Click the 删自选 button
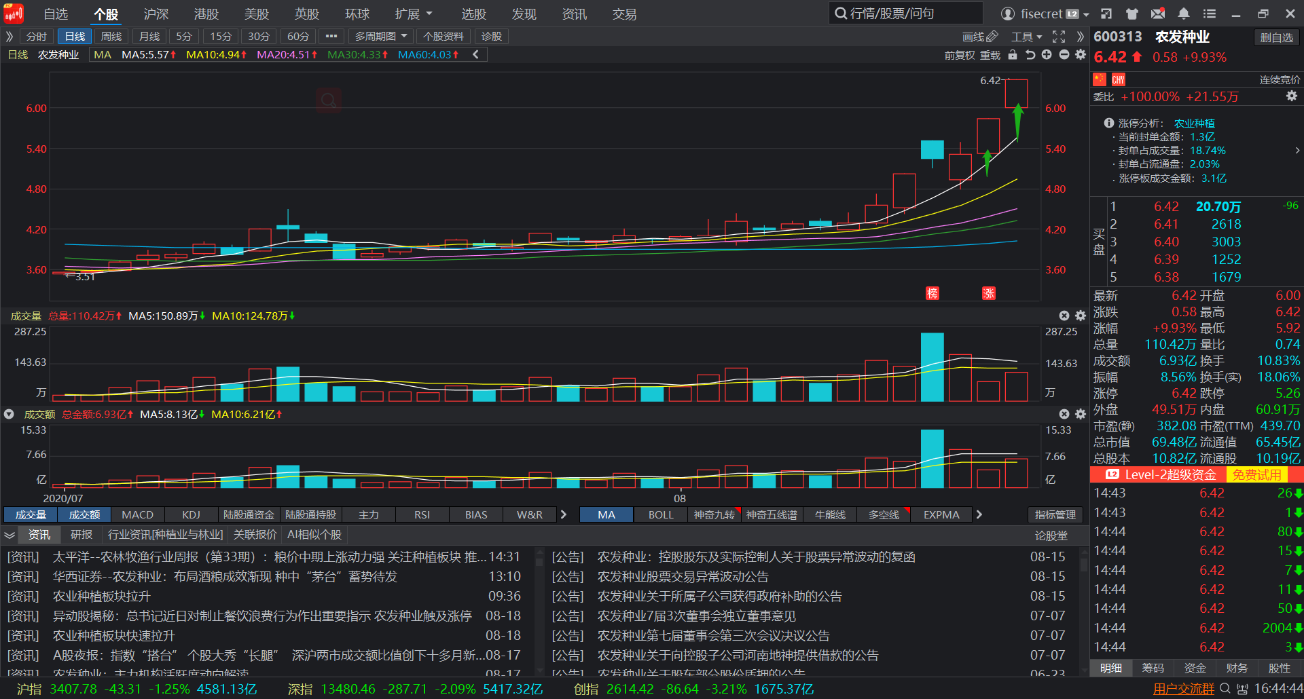 click(x=1277, y=37)
